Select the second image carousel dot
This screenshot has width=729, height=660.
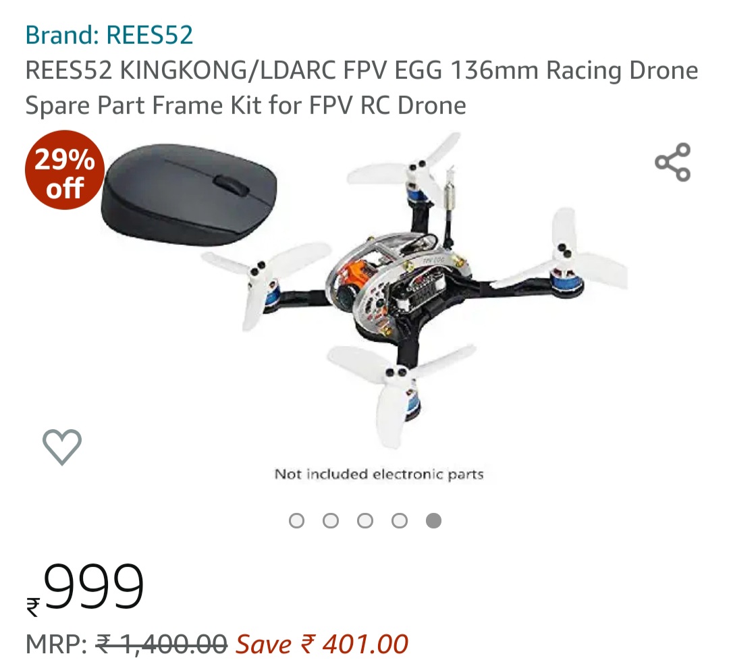(331, 520)
